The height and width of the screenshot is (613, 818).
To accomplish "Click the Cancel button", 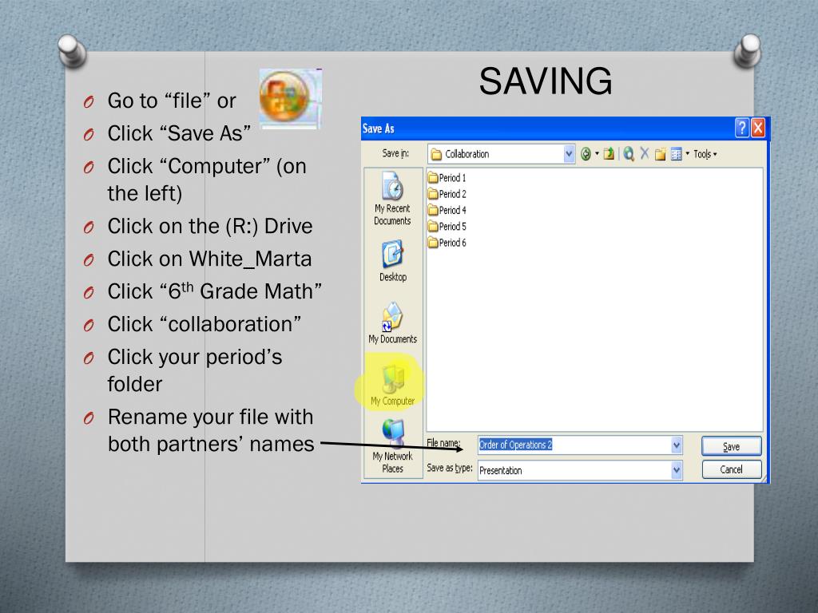I will 732,469.
